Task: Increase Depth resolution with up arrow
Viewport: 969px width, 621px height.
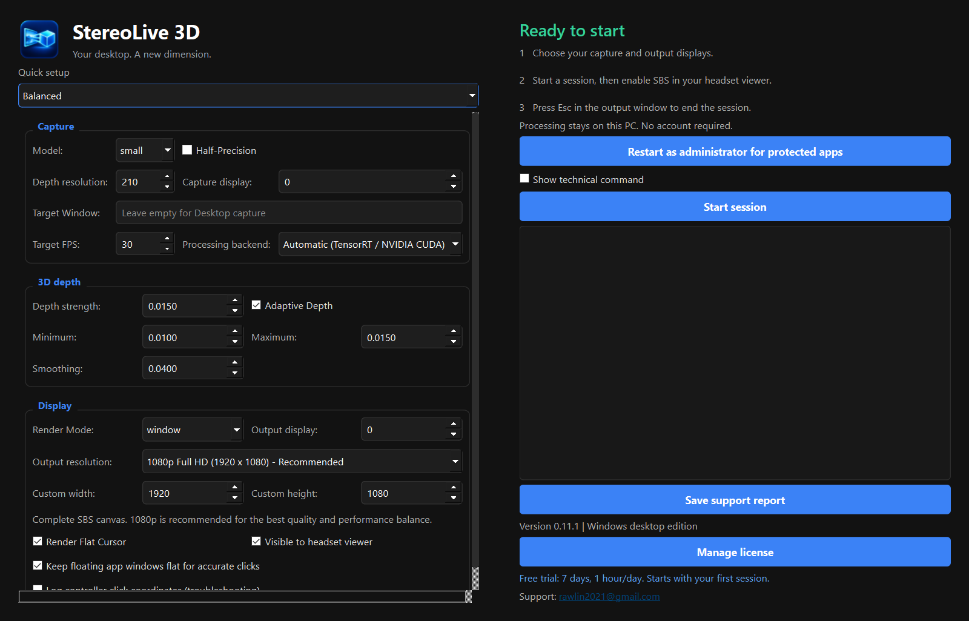Action: [x=167, y=176]
